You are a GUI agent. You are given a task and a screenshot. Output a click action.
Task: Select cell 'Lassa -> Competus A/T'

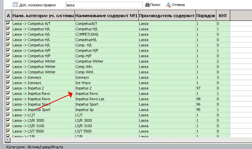(43, 24)
